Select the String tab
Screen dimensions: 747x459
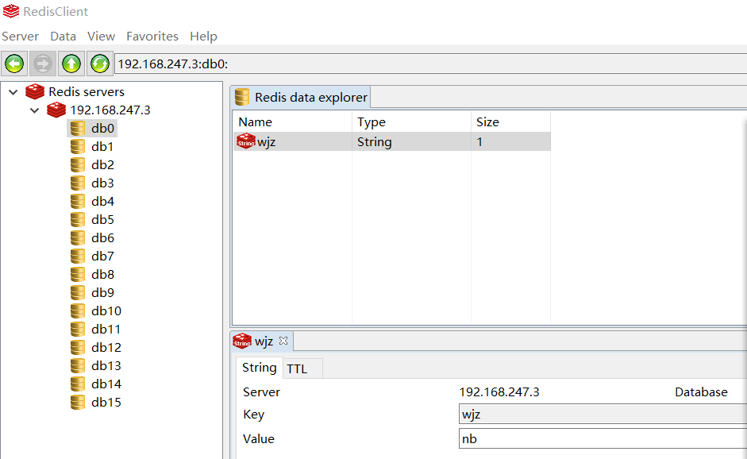(x=259, y=368)
